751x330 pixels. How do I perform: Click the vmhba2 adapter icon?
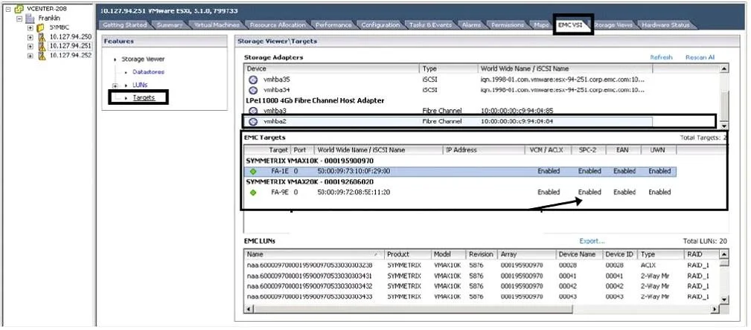coord(253,121)
